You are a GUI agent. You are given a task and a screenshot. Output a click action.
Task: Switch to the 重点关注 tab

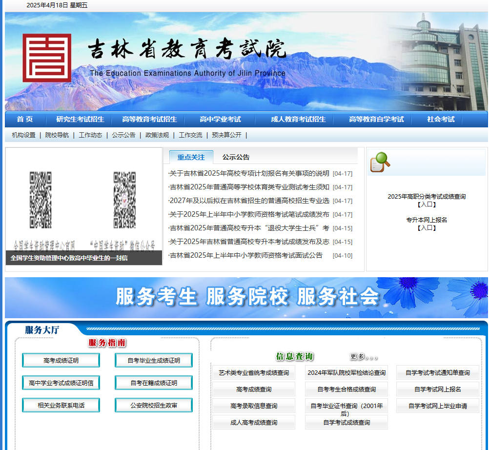point(192,157)
